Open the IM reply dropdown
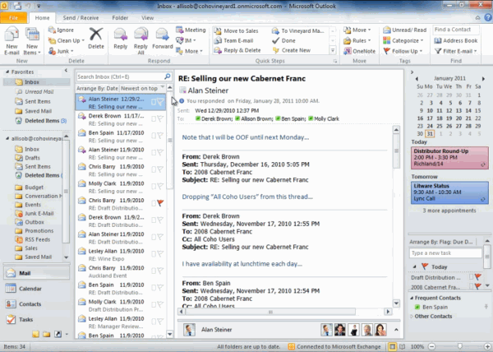The height and width of the screenshot is (352, 493). (x=186, y=40)
